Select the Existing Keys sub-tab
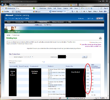110x100 pixels. click(x=38, y=25)
